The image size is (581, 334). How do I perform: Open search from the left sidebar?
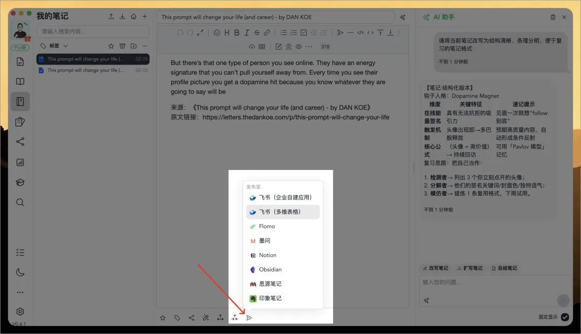pyautogui.click(x=20, y=202)
